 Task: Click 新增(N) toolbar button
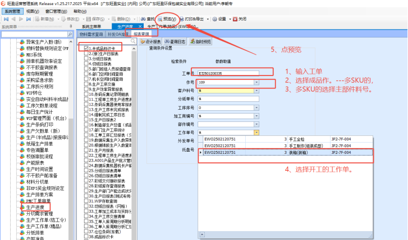point(44,19)
